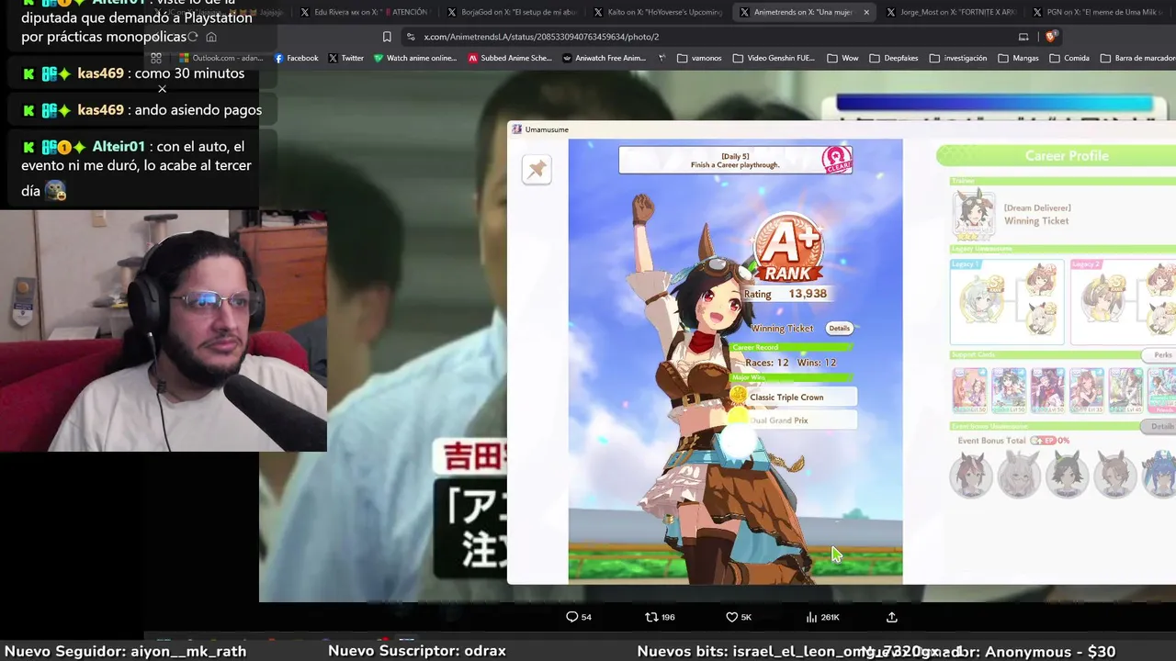Click the Event Bonus Total text
1176x661 pixels.
pyautogui.click(x=991, y=441)
